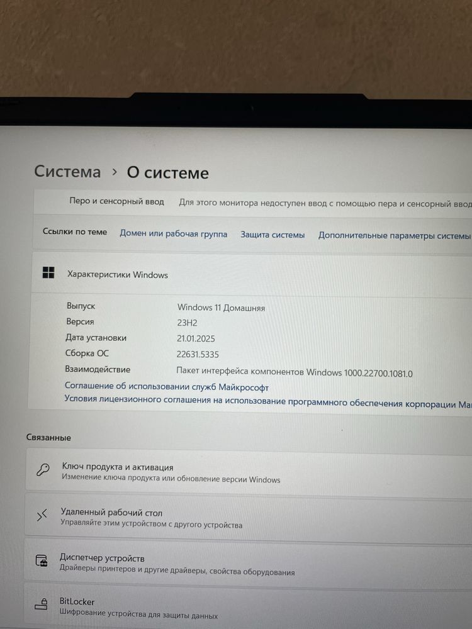Click the Дата установки label
Screen dimensions: 472x629
[x=96, y=338]
